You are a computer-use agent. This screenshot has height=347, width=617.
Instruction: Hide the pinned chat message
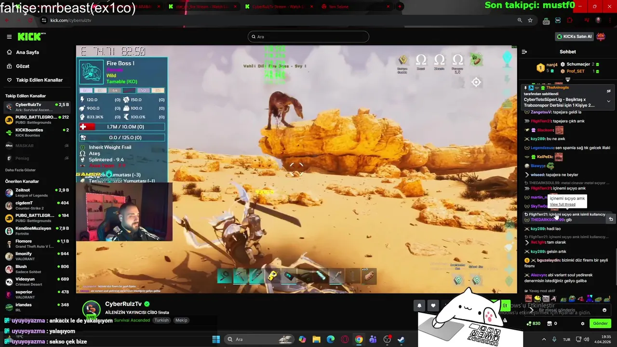click(x=608, y=91)
